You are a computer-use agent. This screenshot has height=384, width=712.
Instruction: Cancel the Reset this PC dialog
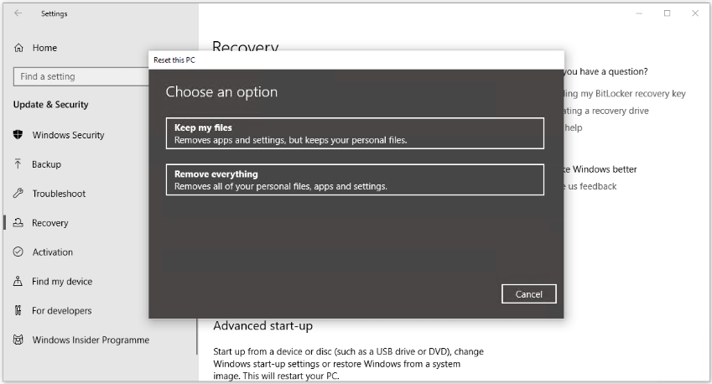coord(528,294)
